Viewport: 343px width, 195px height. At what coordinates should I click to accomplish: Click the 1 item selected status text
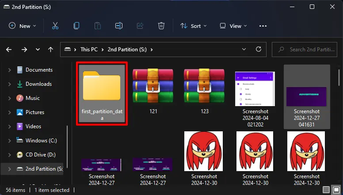coord(52,190)
